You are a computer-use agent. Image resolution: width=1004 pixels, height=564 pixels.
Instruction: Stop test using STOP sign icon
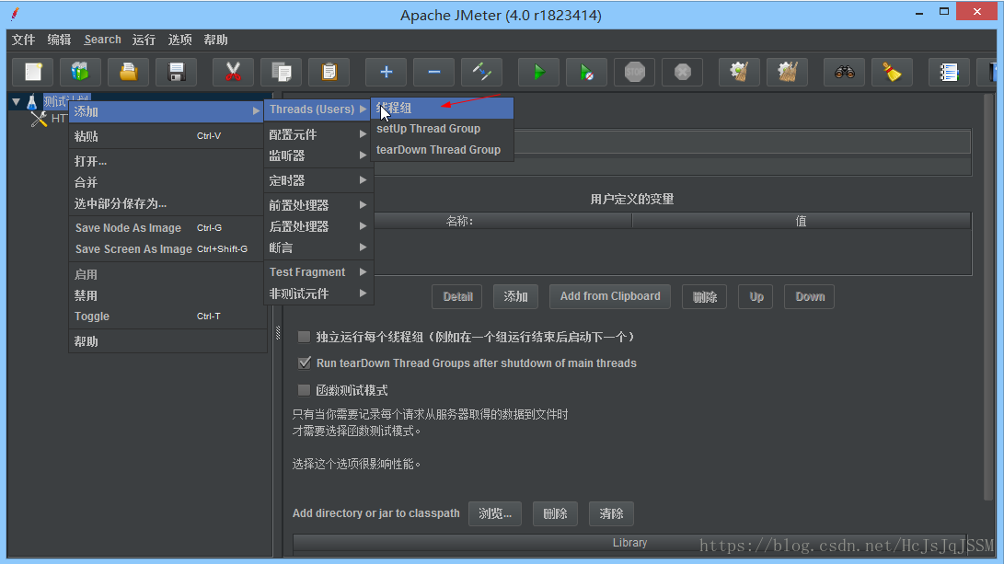click(x=635, y=72)
